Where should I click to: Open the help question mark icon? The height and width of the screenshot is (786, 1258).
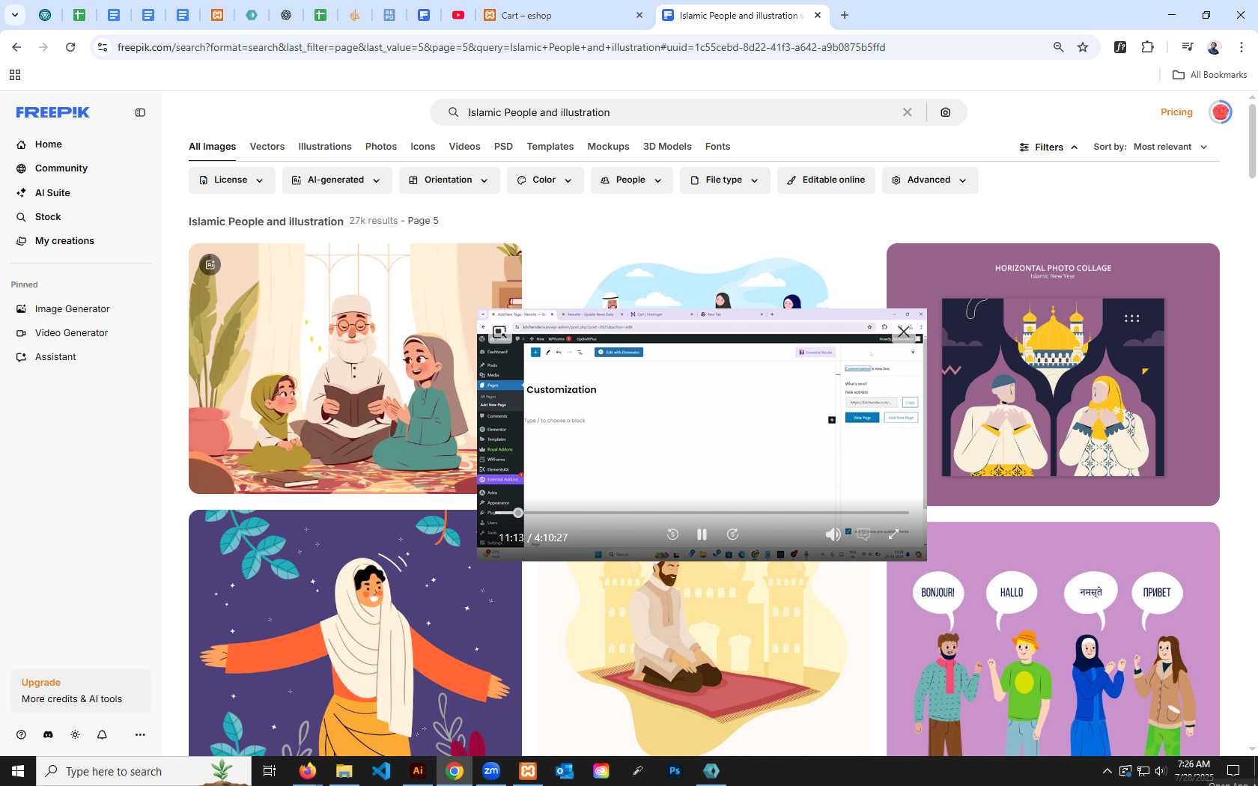pos(21,734)
